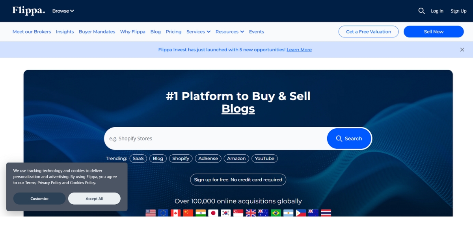Expand the Browse dropdown menu

click(63, 11)
